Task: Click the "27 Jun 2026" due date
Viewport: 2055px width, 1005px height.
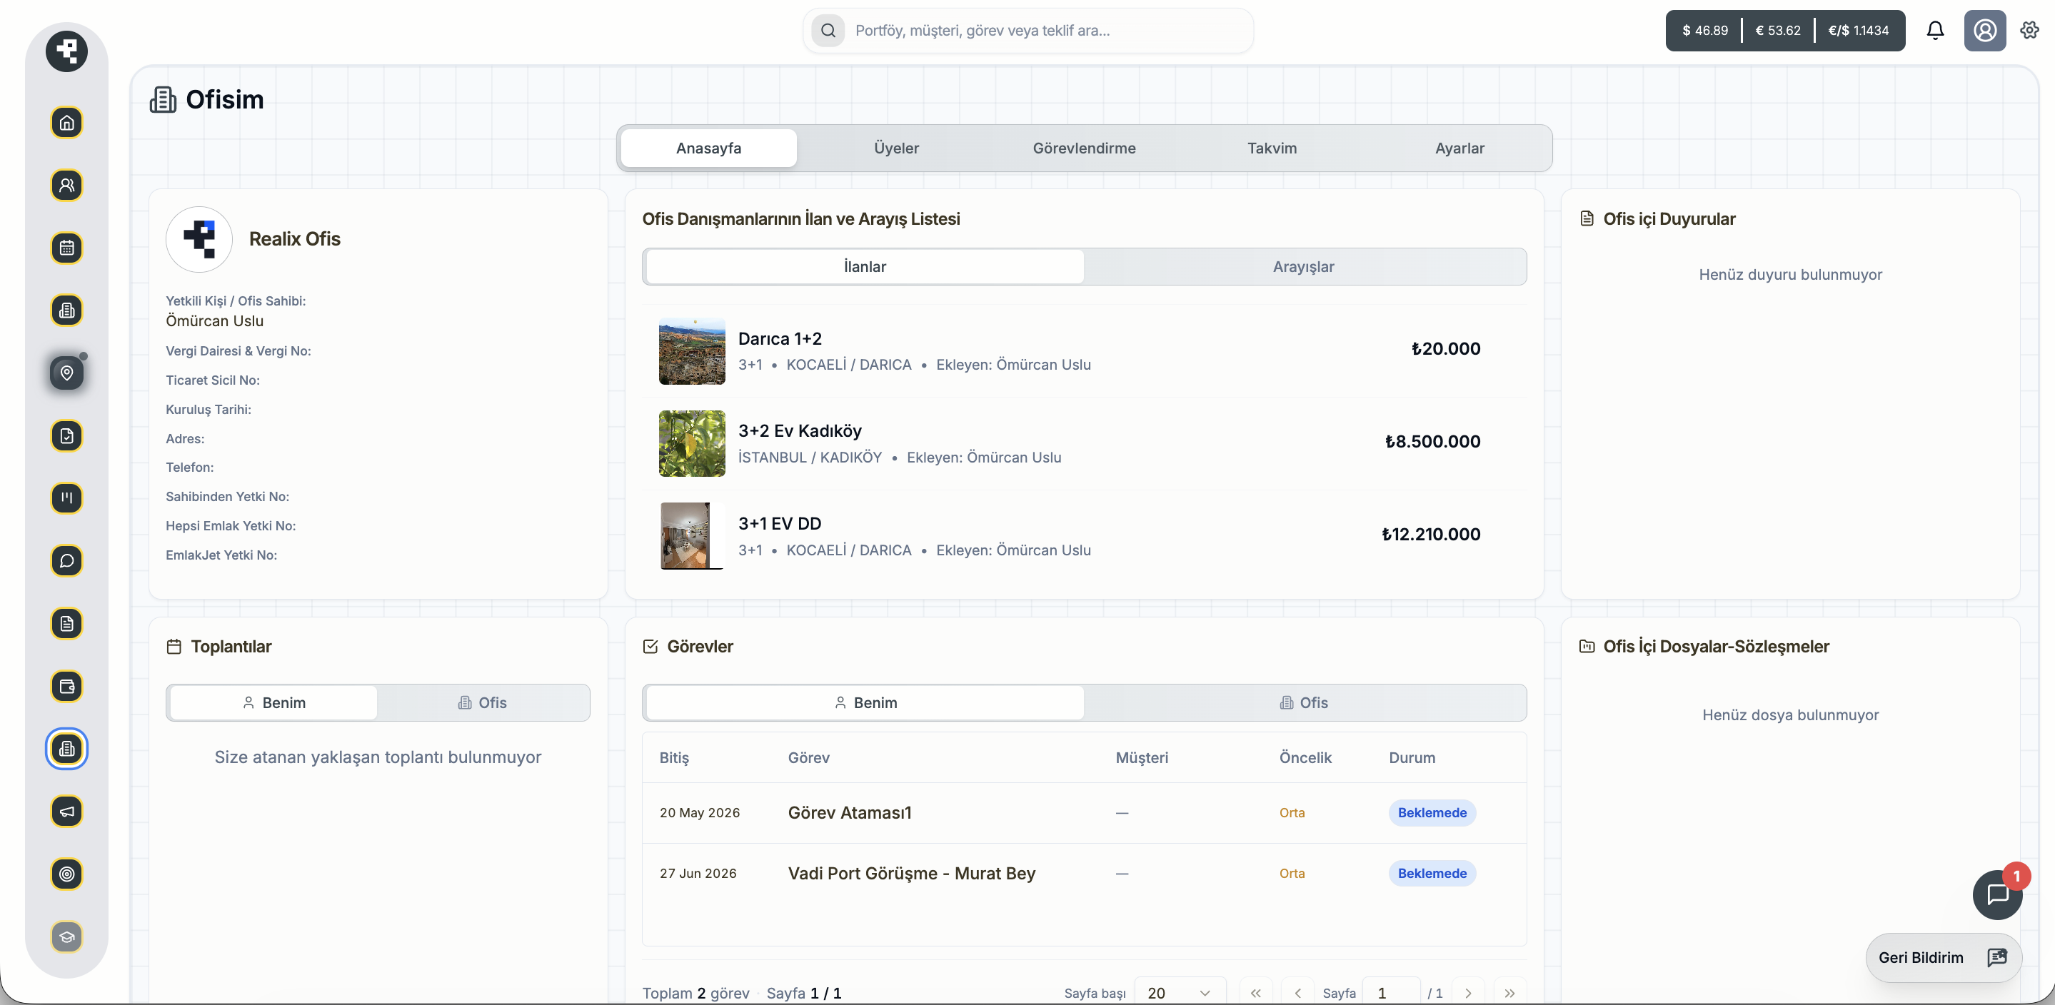Action: pos(698,874)
